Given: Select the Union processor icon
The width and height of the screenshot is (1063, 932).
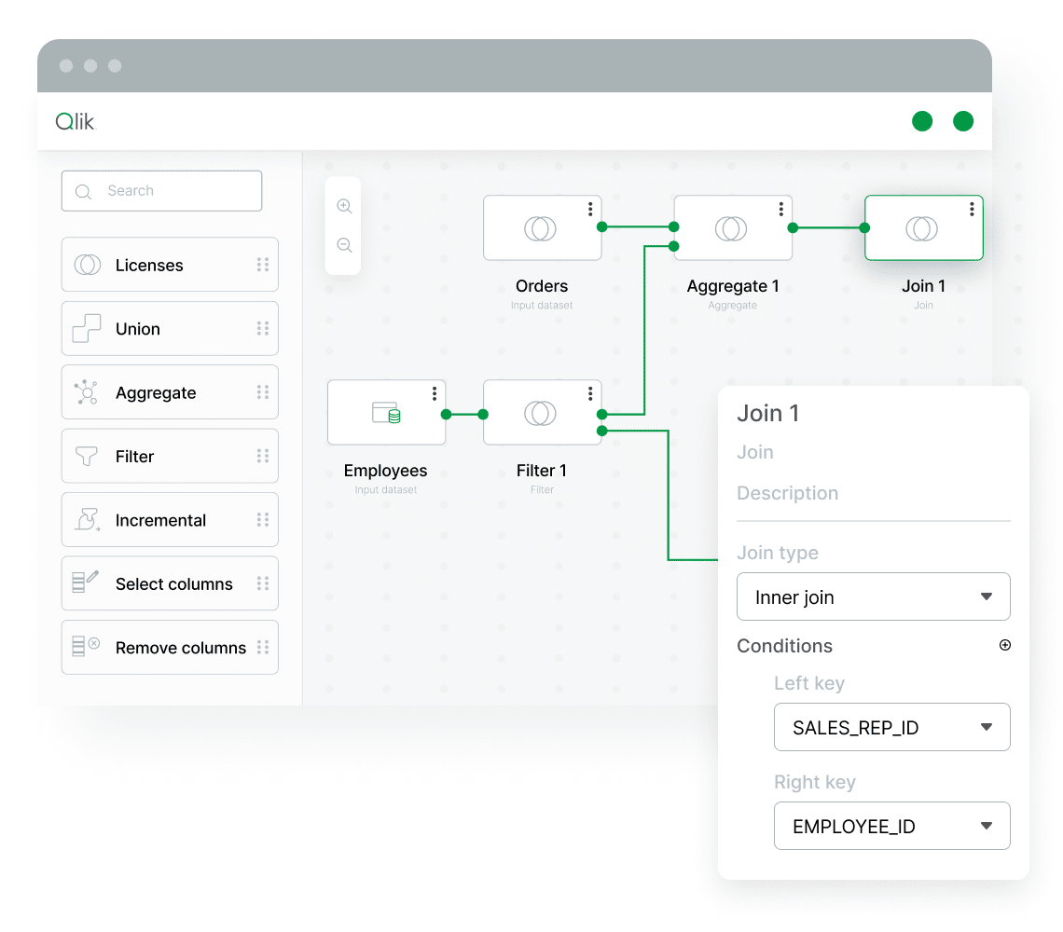Looking at the screenshot, I should (x=87, y=328).
